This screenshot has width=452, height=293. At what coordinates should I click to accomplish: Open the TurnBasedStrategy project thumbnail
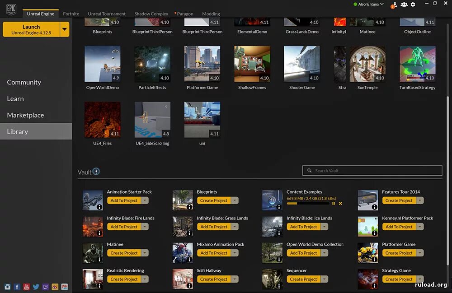coord(417,64)
